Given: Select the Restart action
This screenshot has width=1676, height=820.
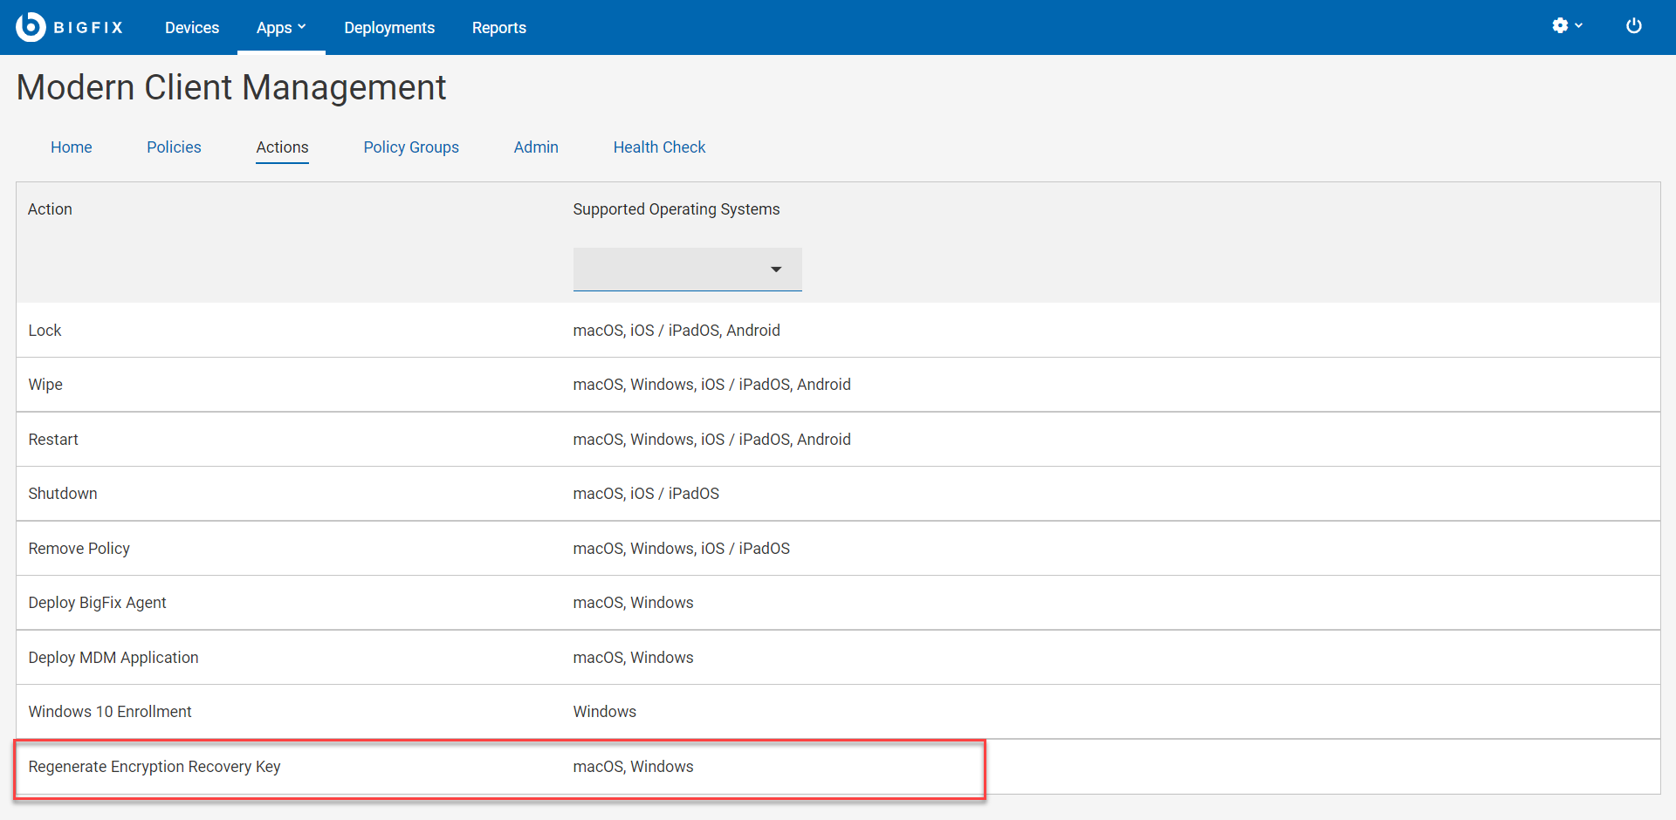Looking at the screenshot, I should (53, 440).
